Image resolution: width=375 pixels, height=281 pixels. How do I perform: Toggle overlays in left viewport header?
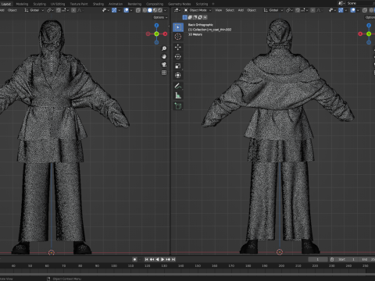[127, 10]
